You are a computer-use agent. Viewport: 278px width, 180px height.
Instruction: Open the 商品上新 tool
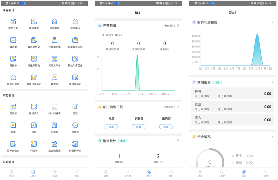pos(13,22)
